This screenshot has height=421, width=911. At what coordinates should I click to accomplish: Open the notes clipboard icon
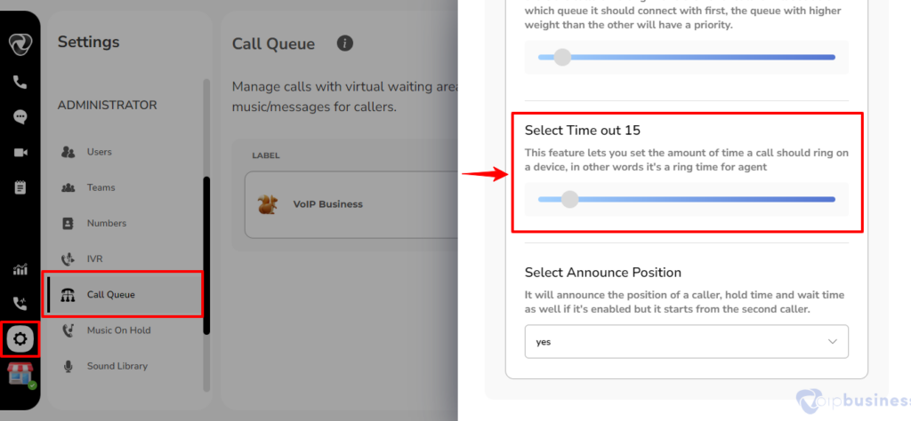coord(20,187)
